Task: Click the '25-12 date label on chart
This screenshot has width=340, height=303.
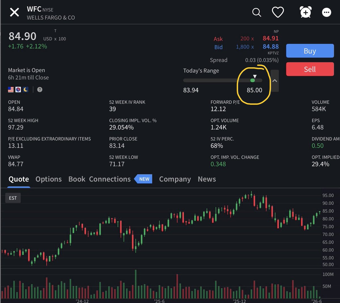Action: 239,301
